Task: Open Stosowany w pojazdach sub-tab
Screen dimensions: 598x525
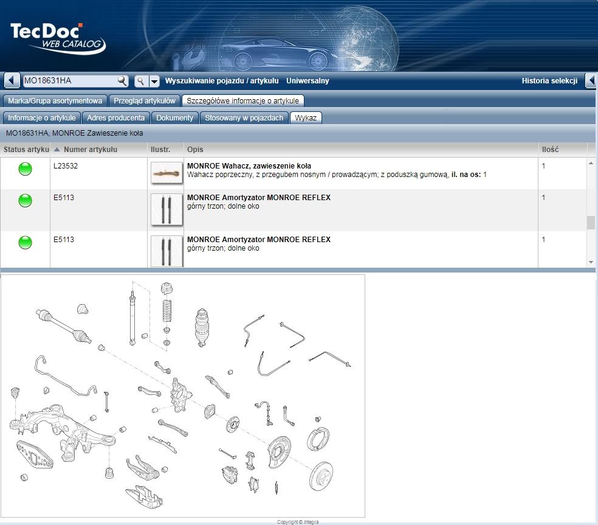Action: 244,118
